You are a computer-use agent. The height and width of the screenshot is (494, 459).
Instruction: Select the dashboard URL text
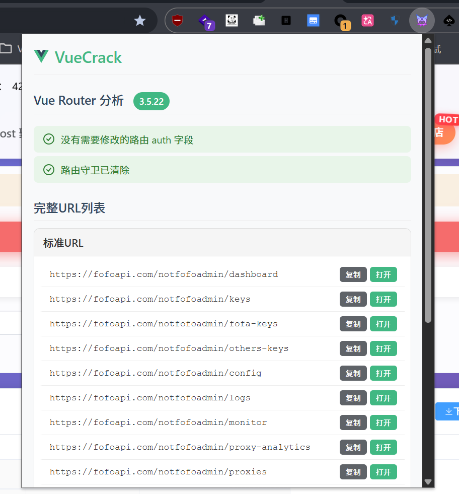tap(164, 274)
